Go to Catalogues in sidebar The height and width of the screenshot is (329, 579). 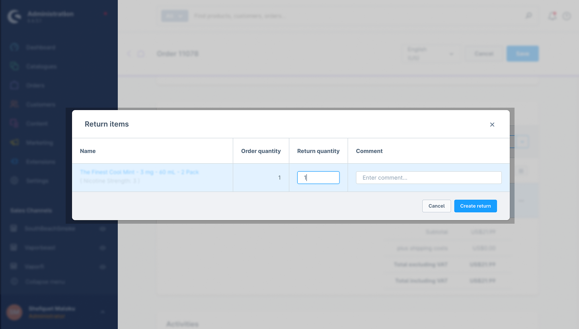pyautogui.click(x=41, y=66)
